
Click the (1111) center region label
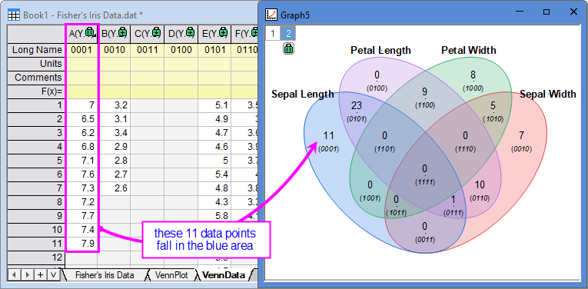coord(424,182)
